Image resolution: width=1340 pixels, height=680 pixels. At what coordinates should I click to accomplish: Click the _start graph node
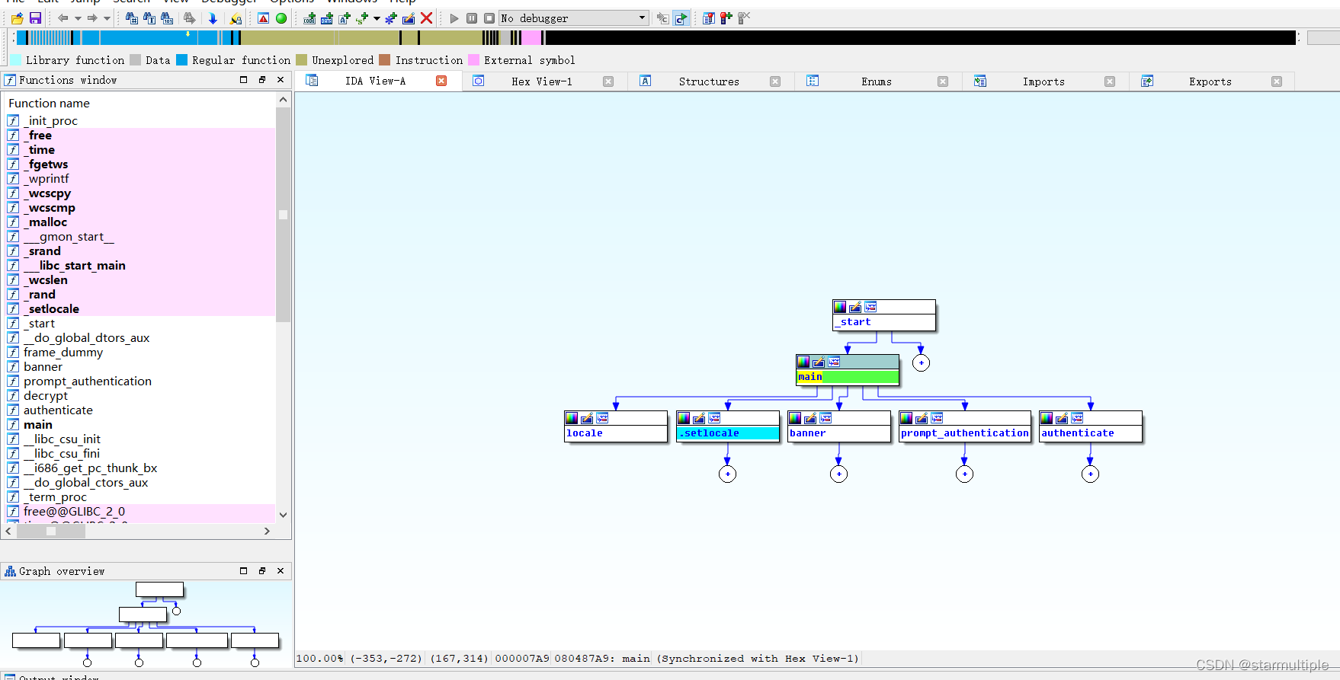[884, 315]
